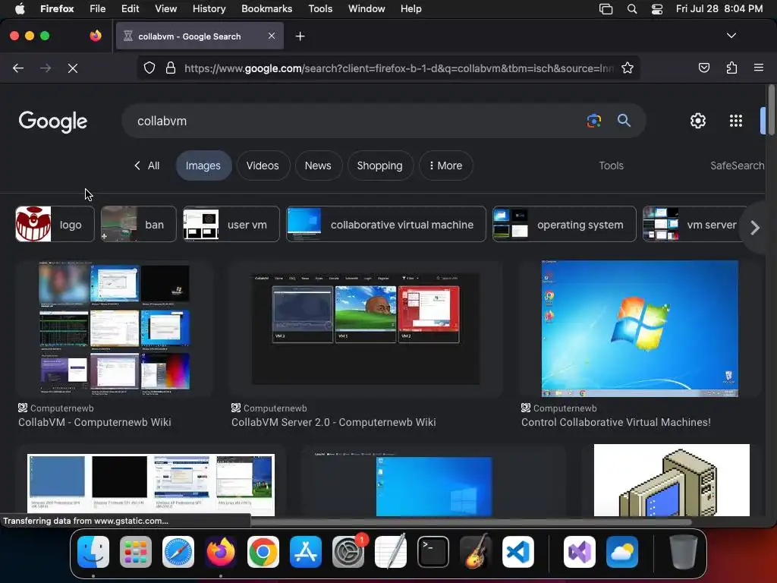Filter images by user vm chip
Viewport: 777px width, 583px height.
click(x=231, y=224)
